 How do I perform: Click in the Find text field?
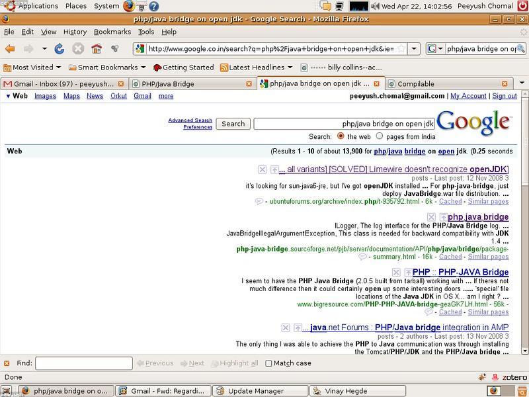[x=84, y=363]
